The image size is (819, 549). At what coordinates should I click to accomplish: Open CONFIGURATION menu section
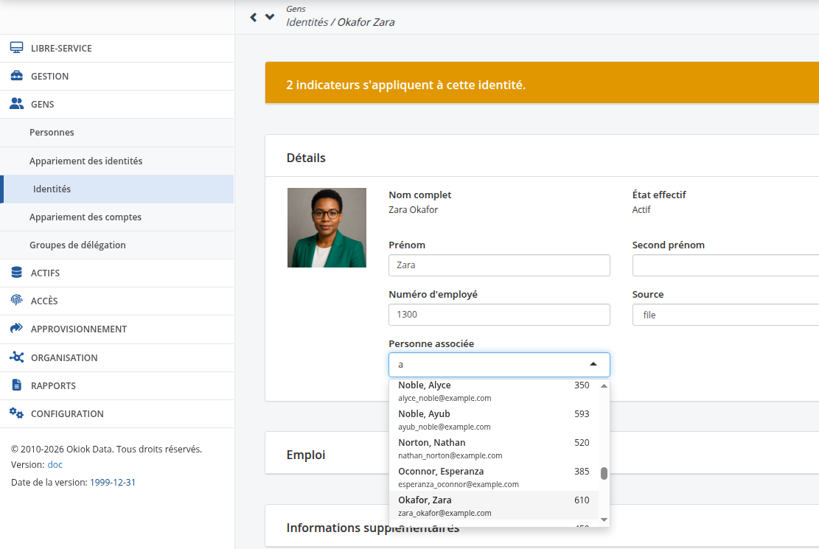[x=117, y=413]
